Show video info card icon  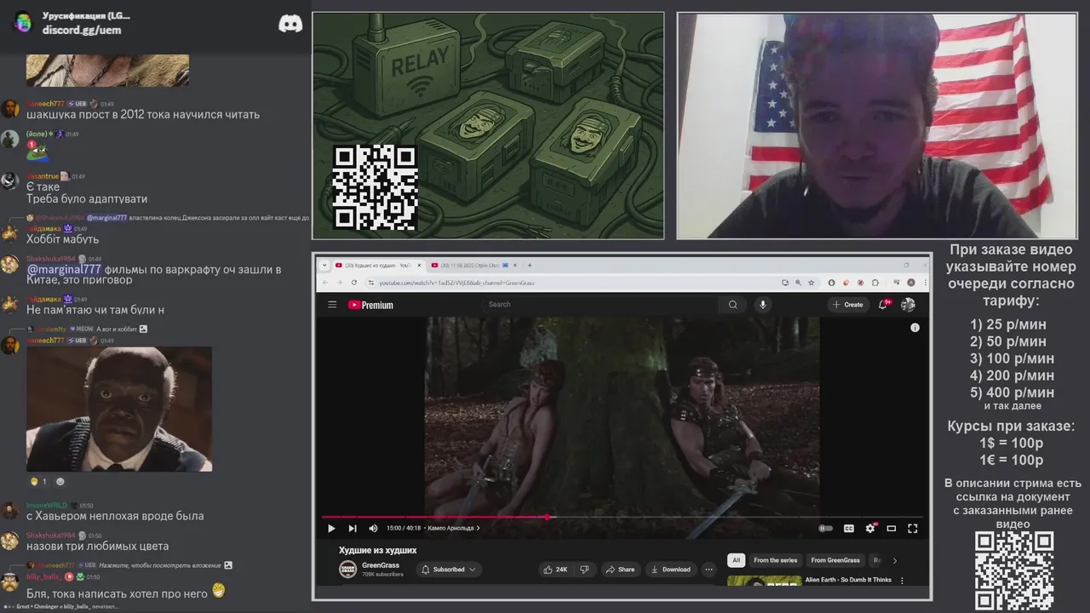pos(915,328)
